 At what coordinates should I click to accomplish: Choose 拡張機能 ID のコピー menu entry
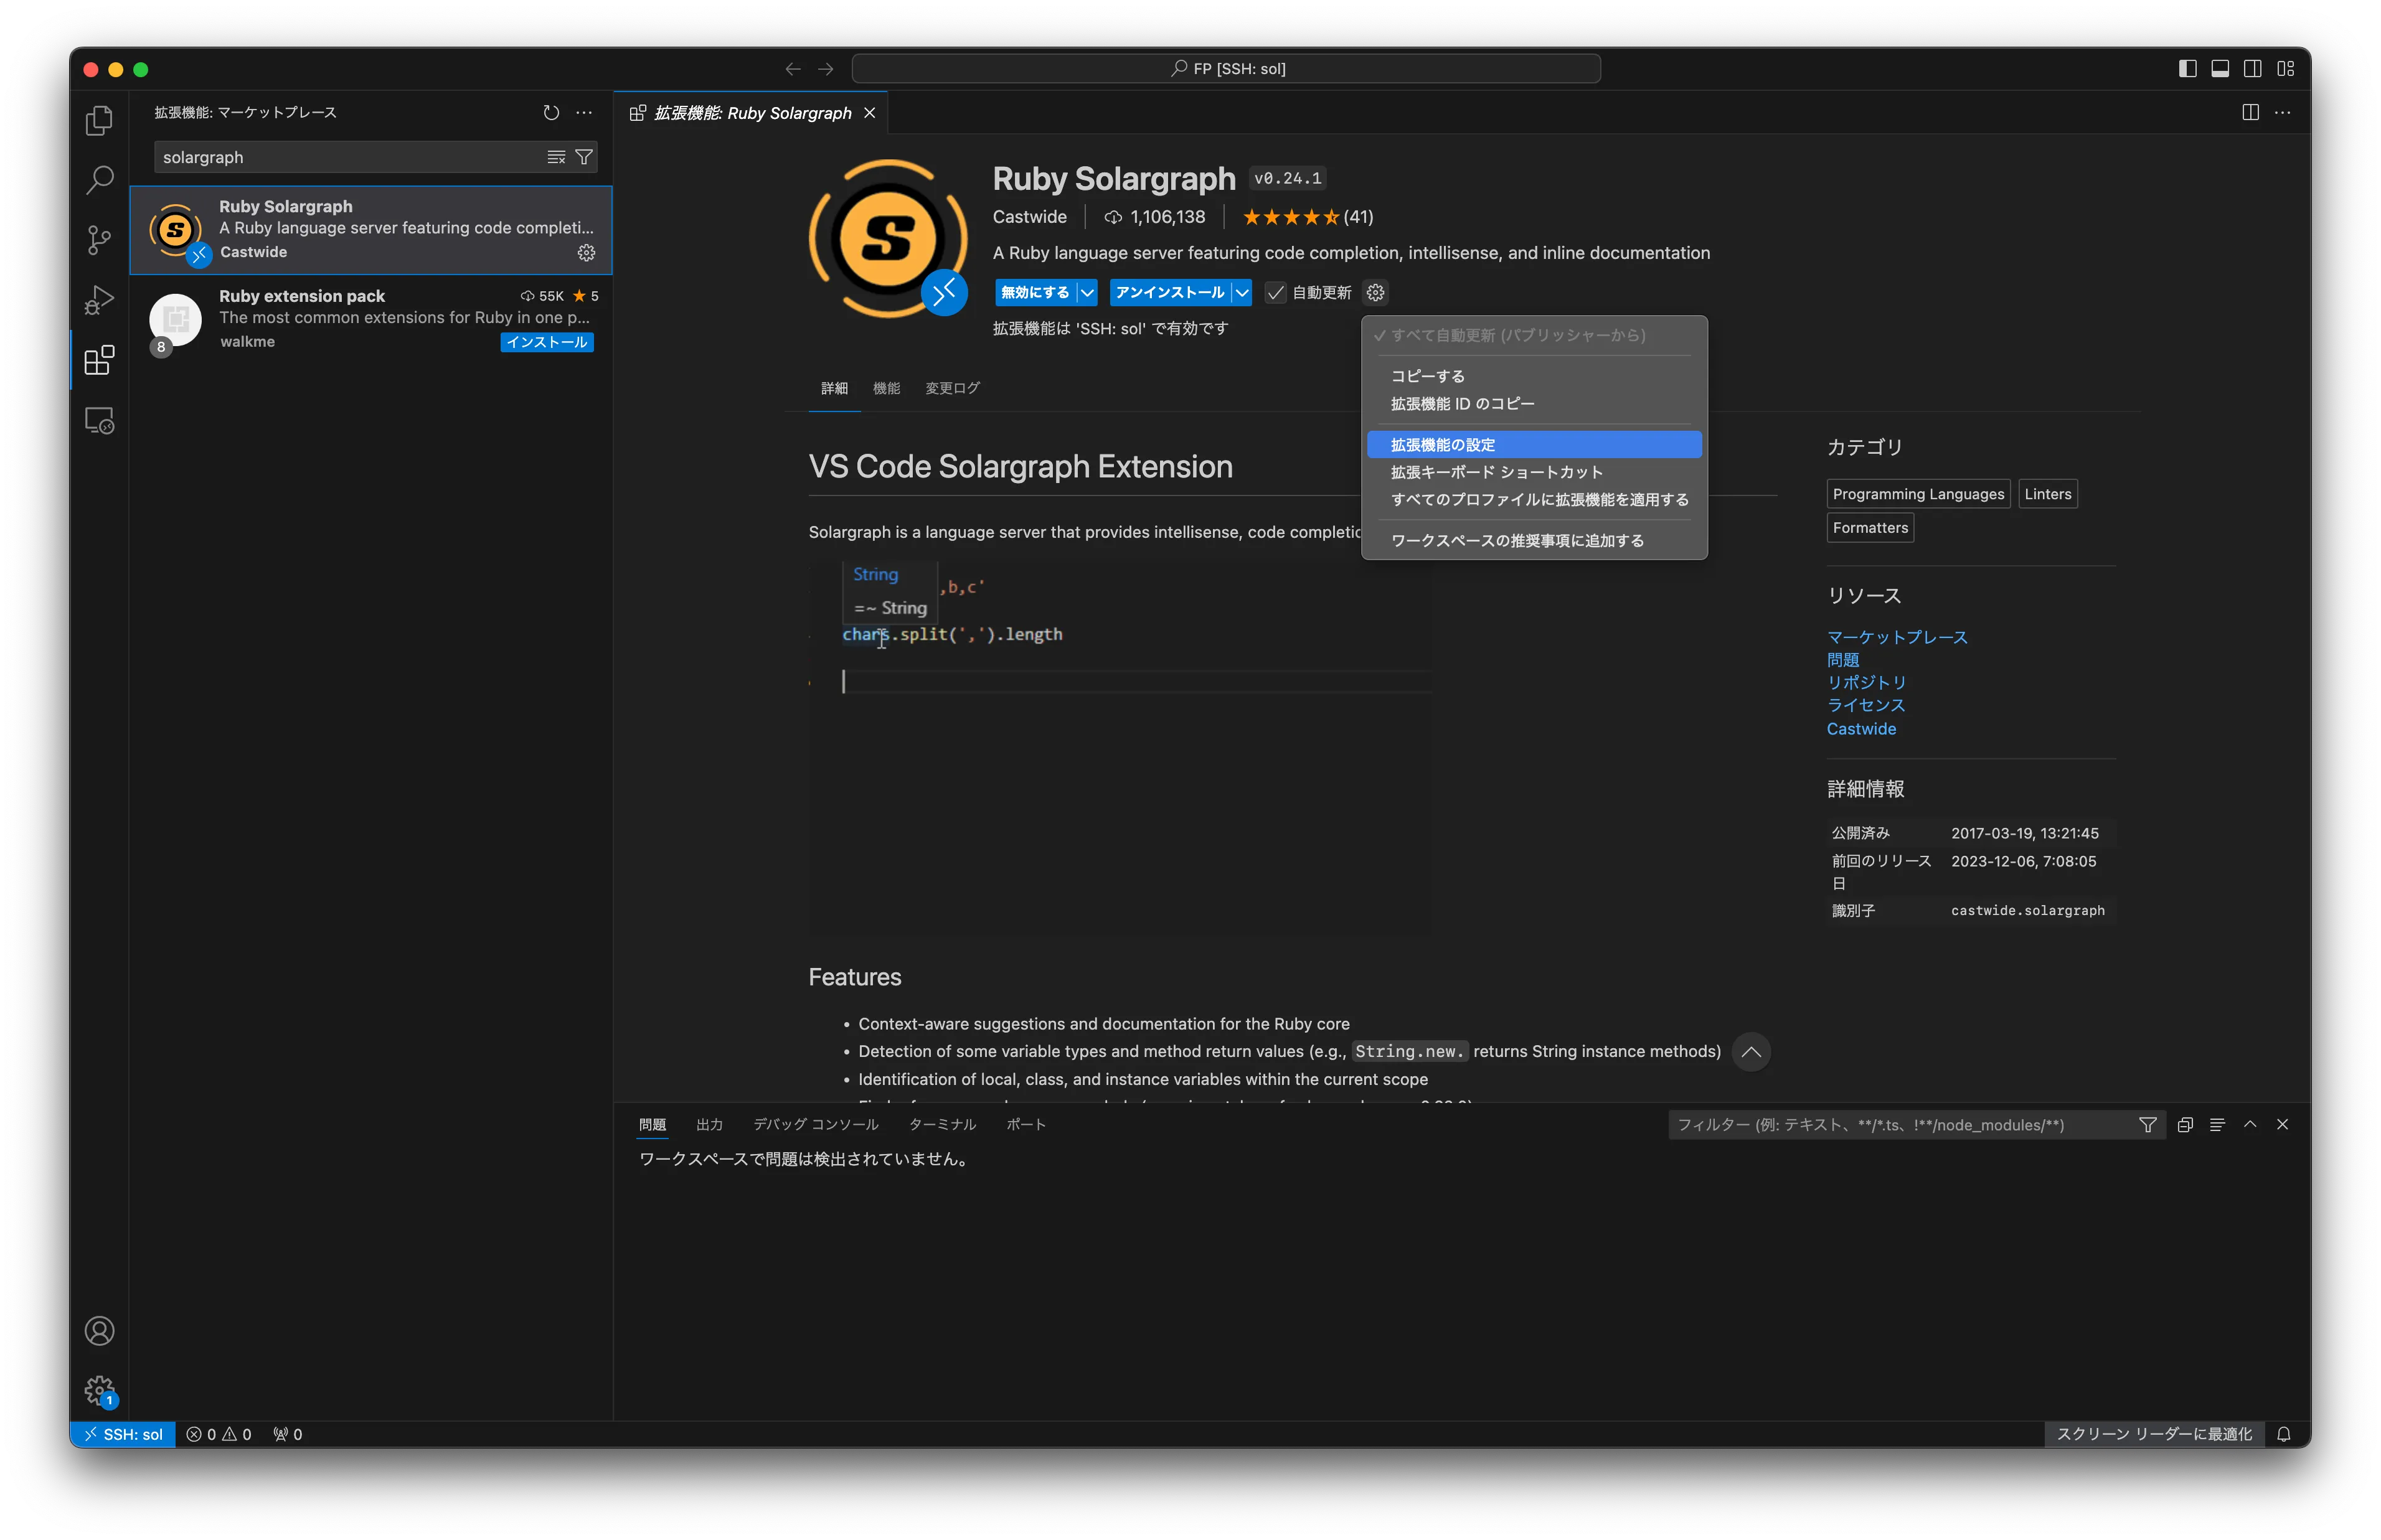pyautogui.click(x=1533, y=403)
